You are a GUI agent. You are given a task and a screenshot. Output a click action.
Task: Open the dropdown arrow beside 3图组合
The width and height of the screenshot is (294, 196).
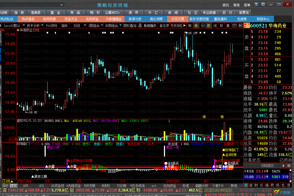[x=102, y=25]
